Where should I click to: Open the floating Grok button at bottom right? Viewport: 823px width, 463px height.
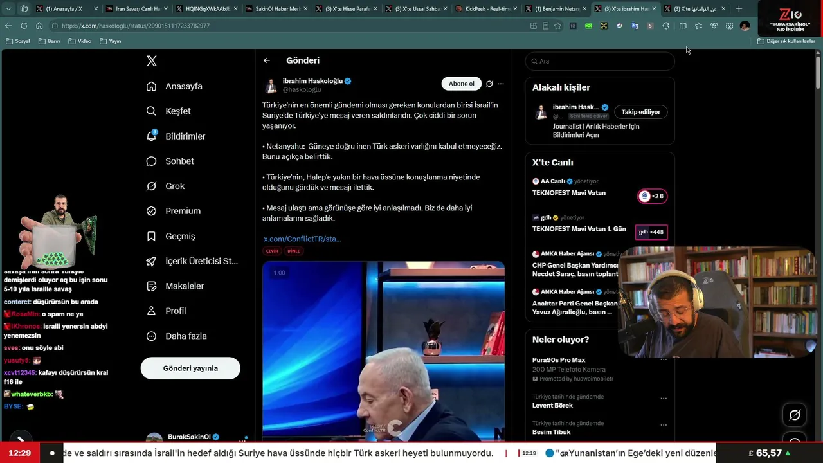pyautogui.click(x=795, y=415)
